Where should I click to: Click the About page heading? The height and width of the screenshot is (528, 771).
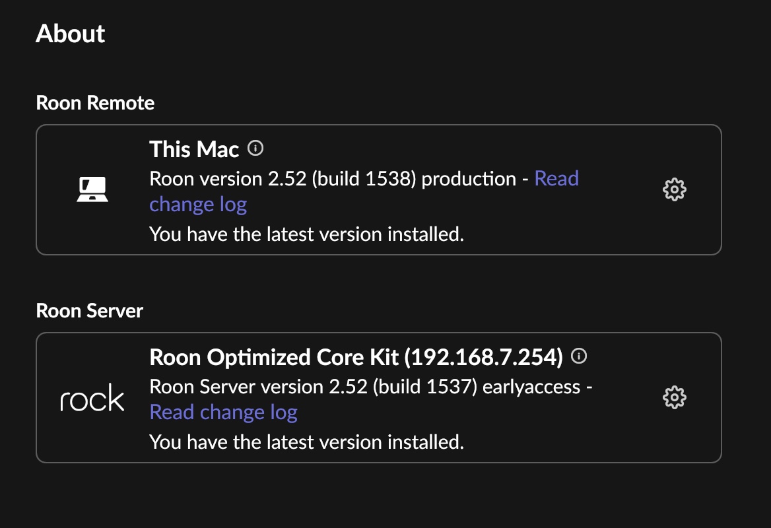coord(70,34)
